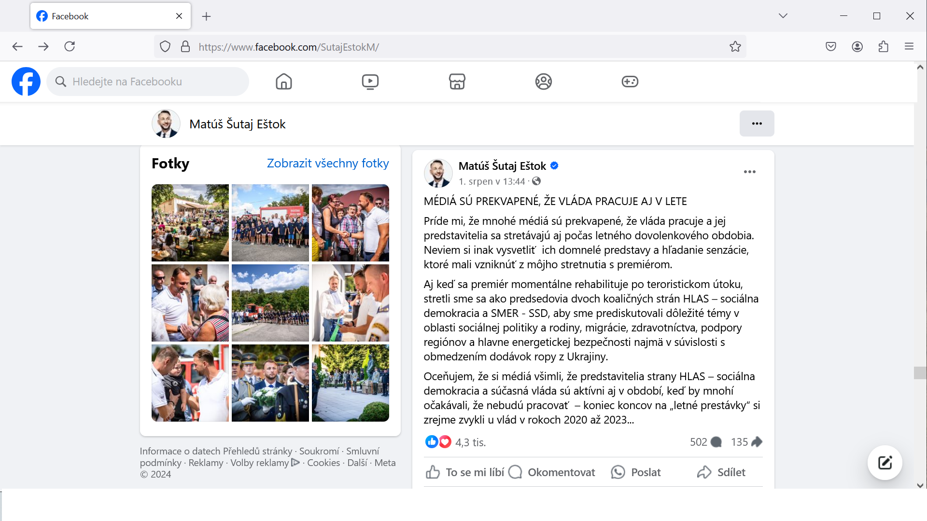Viewport: 927px width, 521px height.
Task: Expand the browser tab list chevron
Action: pos(783,16)
